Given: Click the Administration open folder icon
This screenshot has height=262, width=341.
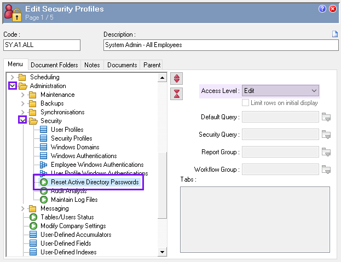Looking at the screenshot, I should (x=22, y=86).
